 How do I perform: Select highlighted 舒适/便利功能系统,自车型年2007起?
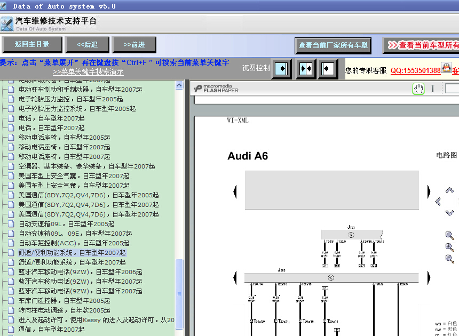tap(72, 253)
